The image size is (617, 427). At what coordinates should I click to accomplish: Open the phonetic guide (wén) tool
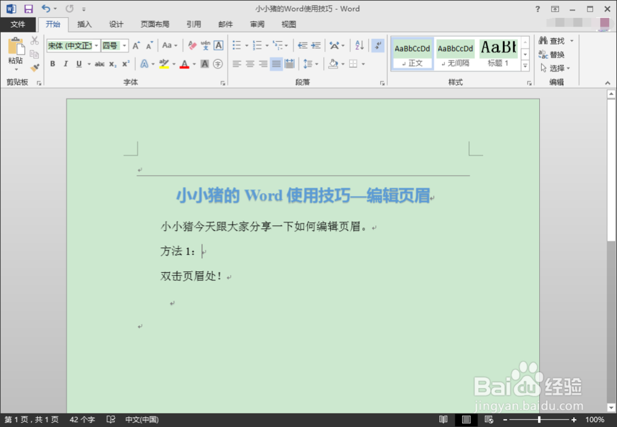[x=205, y=46]
